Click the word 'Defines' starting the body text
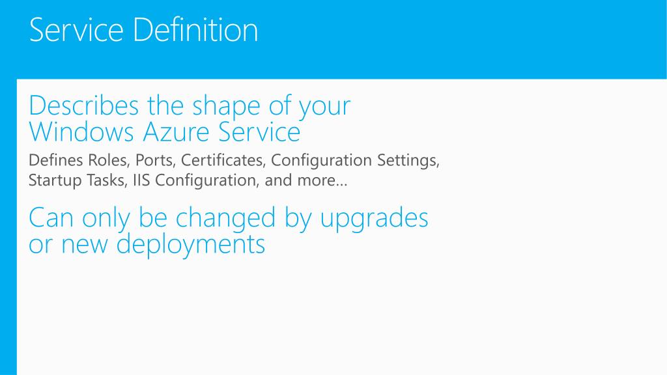The width and height of the screenshot is (667, 375). [56, 160]
